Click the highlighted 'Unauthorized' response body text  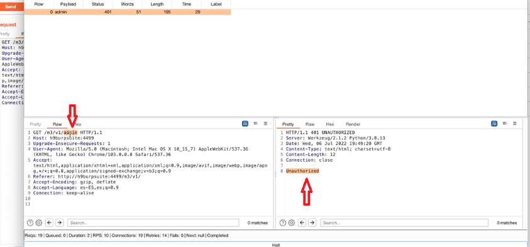coord(302,171)
